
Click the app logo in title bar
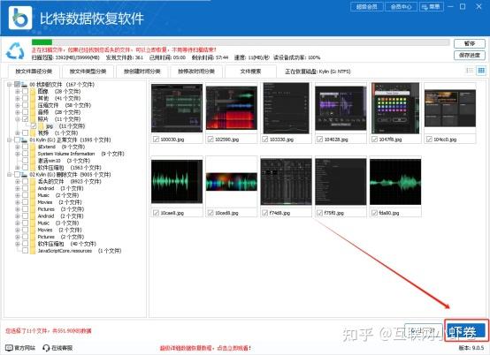pos(20,18)
